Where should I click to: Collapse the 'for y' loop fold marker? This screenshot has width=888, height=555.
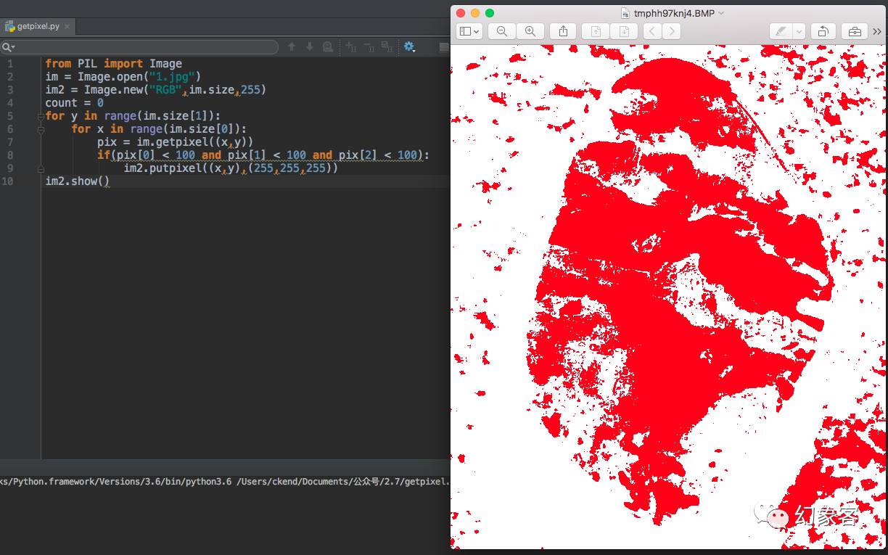(x=41, y=116)
